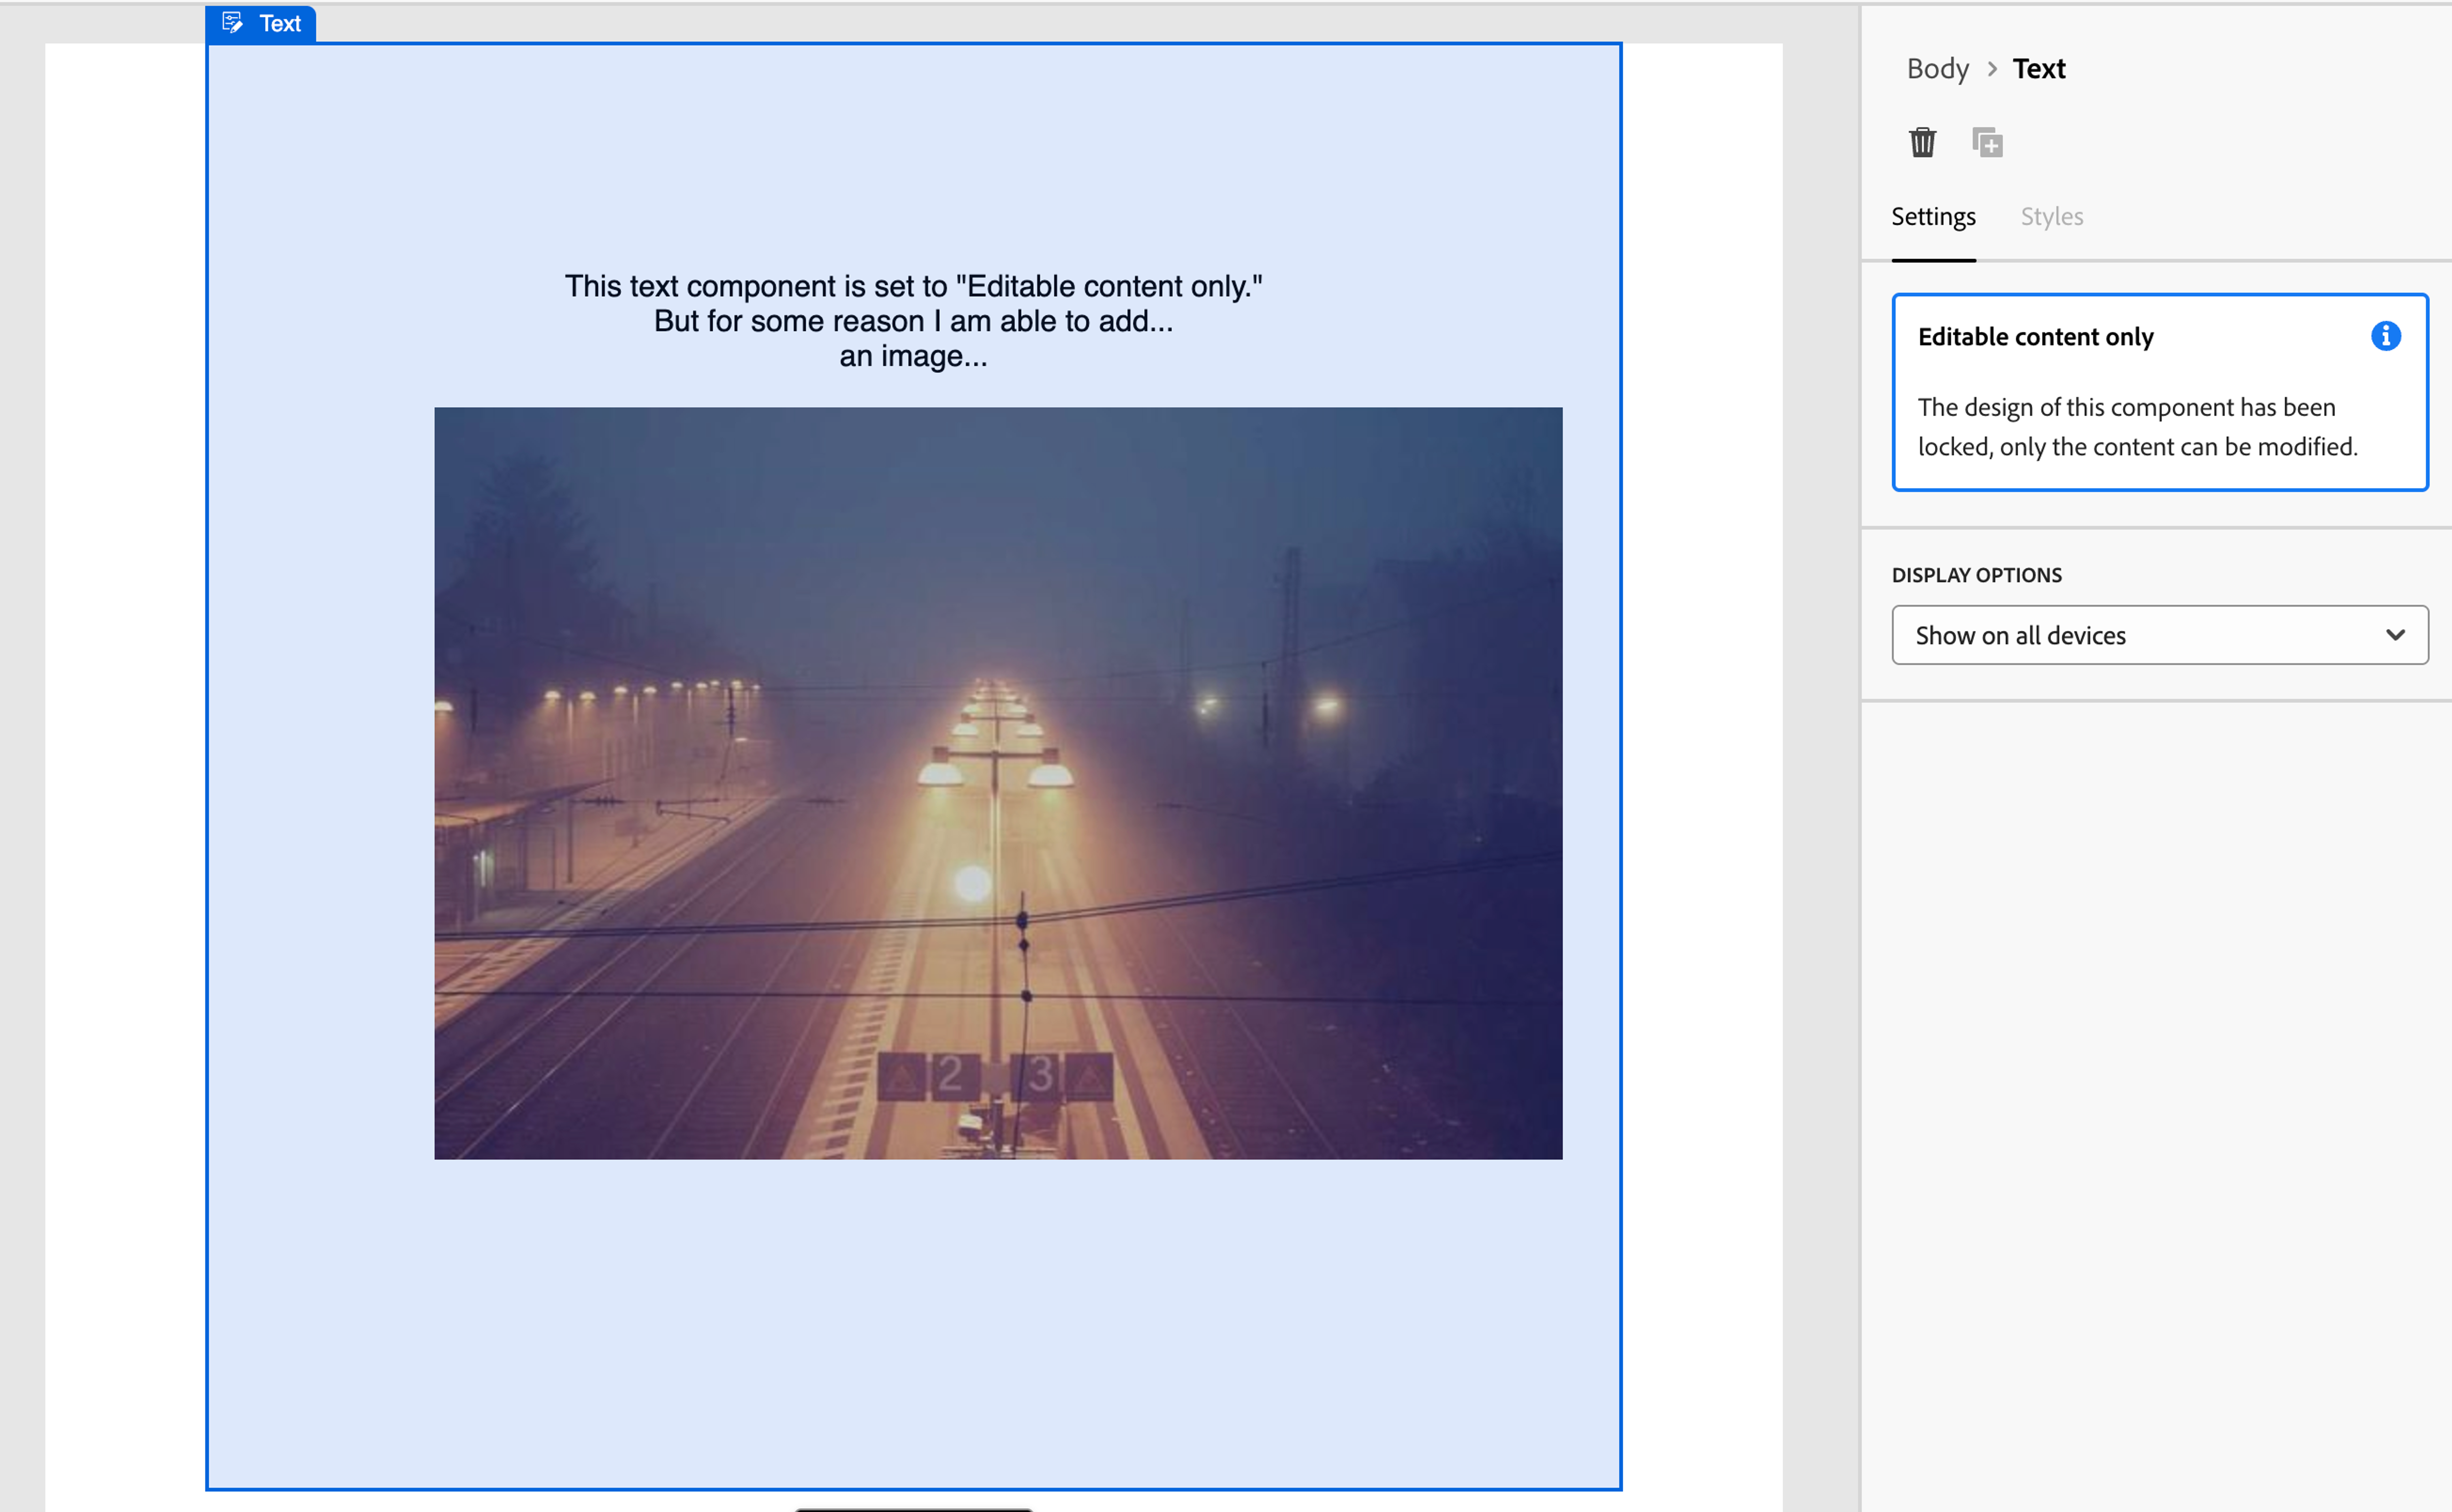This screenshot has width=2452, height=1512.
Task: Click the blue info icon
Action: 2385,336
